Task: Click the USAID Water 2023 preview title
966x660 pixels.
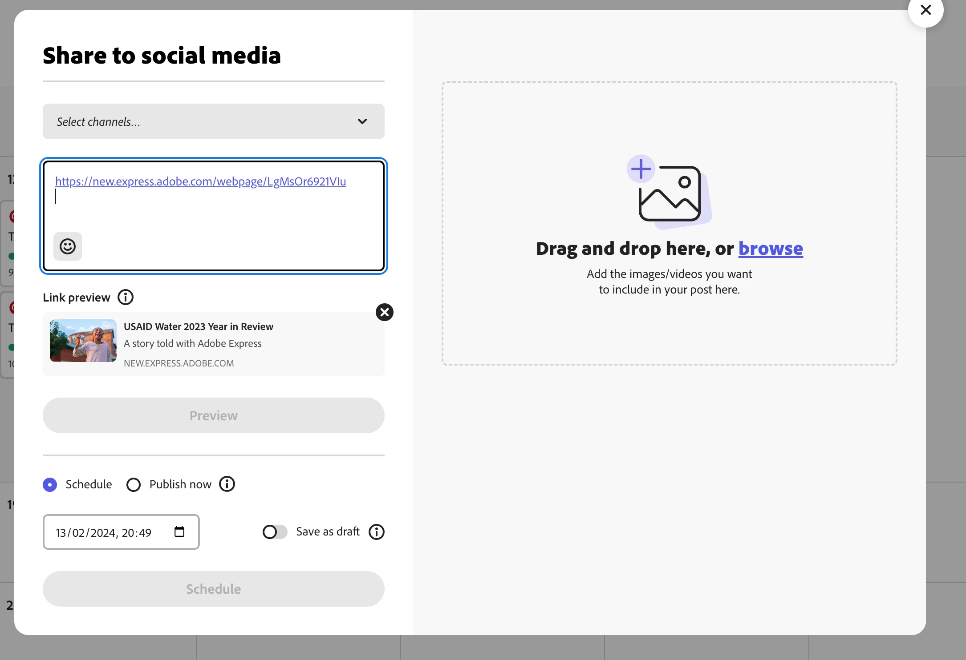Action: pyautogui.click(x=199, y=326)
